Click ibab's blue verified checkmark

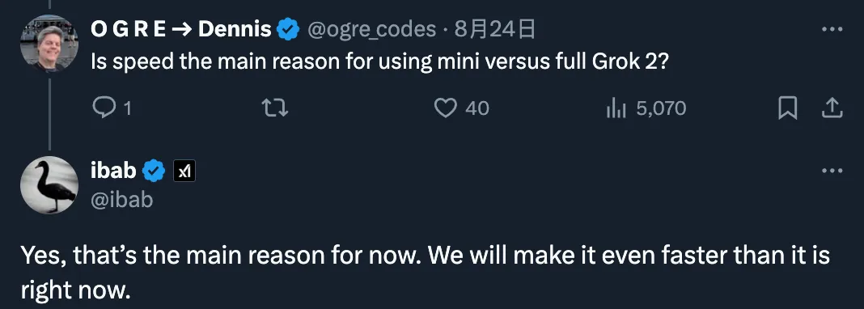pyautogui.click(x=154, y=171)
